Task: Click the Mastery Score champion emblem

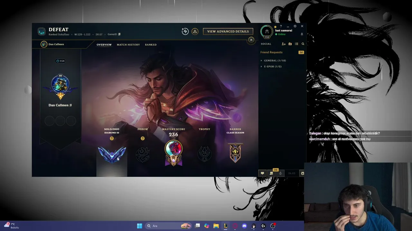Action: point(173,153)
